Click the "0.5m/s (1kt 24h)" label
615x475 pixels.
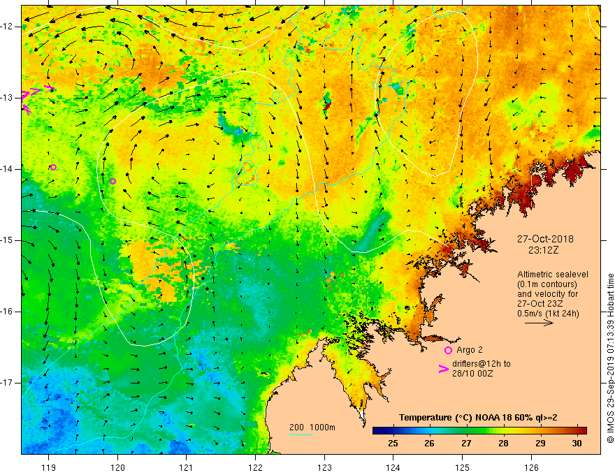pos(548,313)
